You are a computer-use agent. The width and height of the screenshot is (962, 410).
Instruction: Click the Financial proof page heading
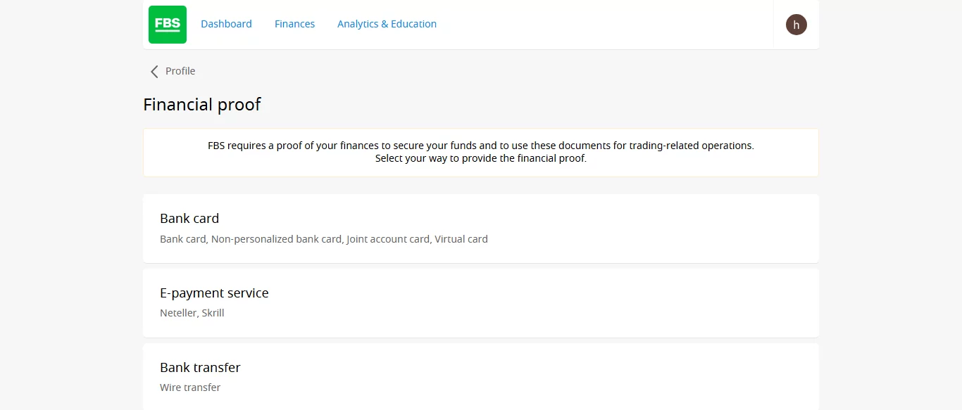click(x=202, y=105)
